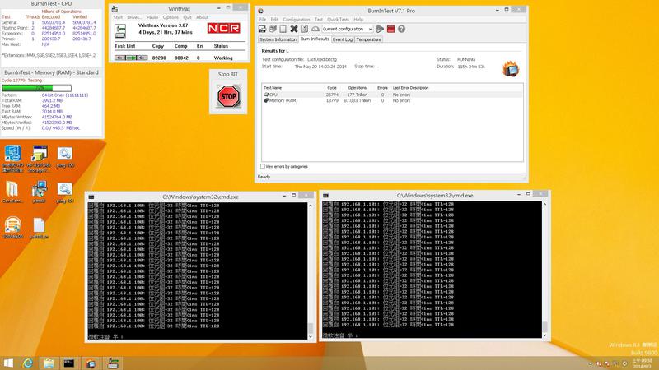Image resolution: width=659 pixels, height=370 pixels.
Task: Open the HP USB Disk Storage desktop shortcut
Action: coord(39,158)
